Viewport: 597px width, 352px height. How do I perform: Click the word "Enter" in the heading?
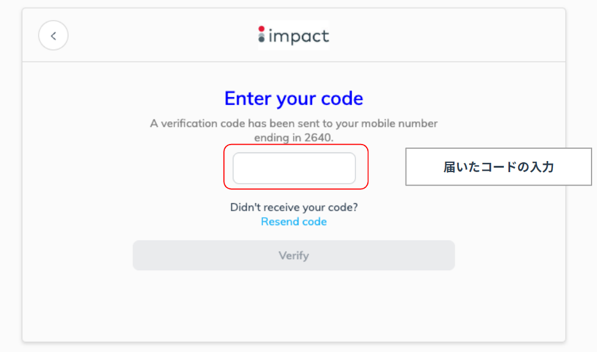[x=248, y=98]
